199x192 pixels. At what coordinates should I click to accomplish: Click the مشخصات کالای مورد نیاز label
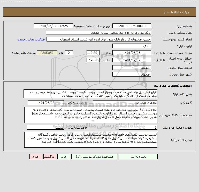175,115
